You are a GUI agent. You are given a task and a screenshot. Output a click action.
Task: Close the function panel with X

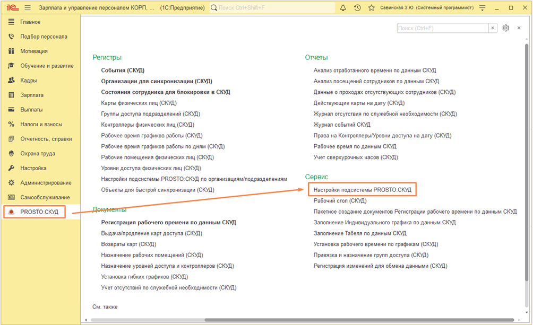(x=519, y=28)
